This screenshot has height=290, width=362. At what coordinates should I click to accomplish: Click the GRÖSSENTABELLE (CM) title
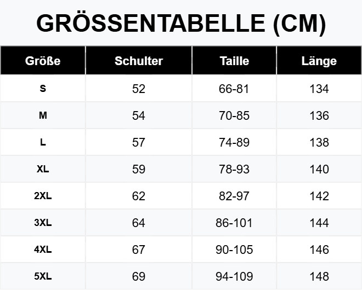(x=181, y=23)
